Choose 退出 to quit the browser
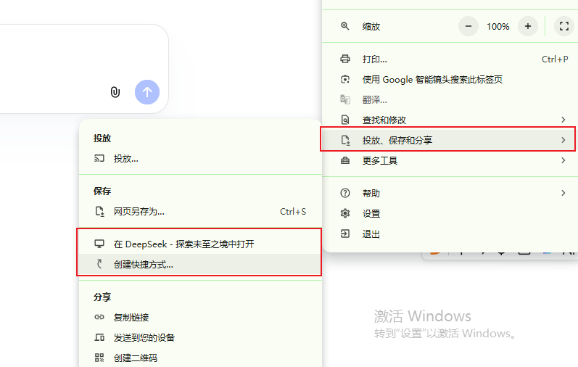The width and height of the screenshot is (578, 367). (x=450, y=234)
